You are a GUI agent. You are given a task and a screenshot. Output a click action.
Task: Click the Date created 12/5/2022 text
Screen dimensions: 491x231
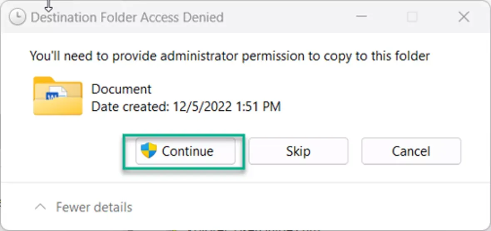coord(186,107)
